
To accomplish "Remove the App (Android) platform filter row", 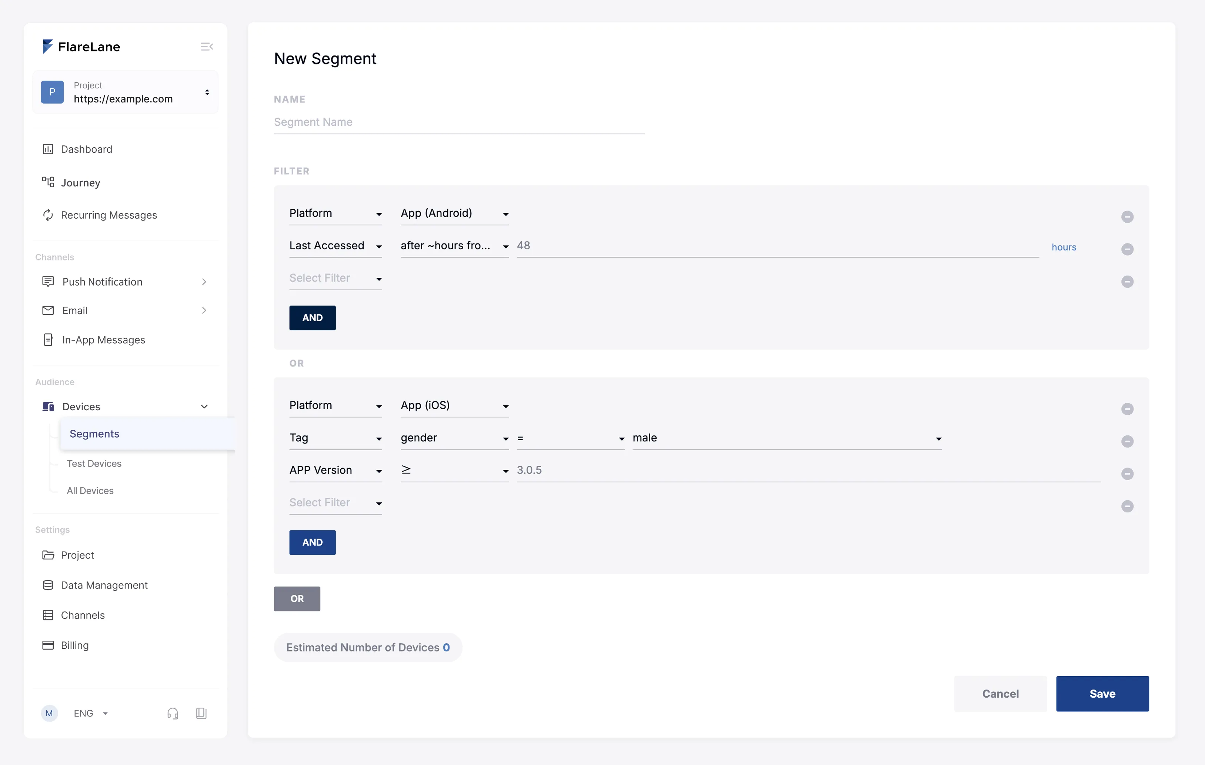I will pyautogui.click(x=1127, y=216).
